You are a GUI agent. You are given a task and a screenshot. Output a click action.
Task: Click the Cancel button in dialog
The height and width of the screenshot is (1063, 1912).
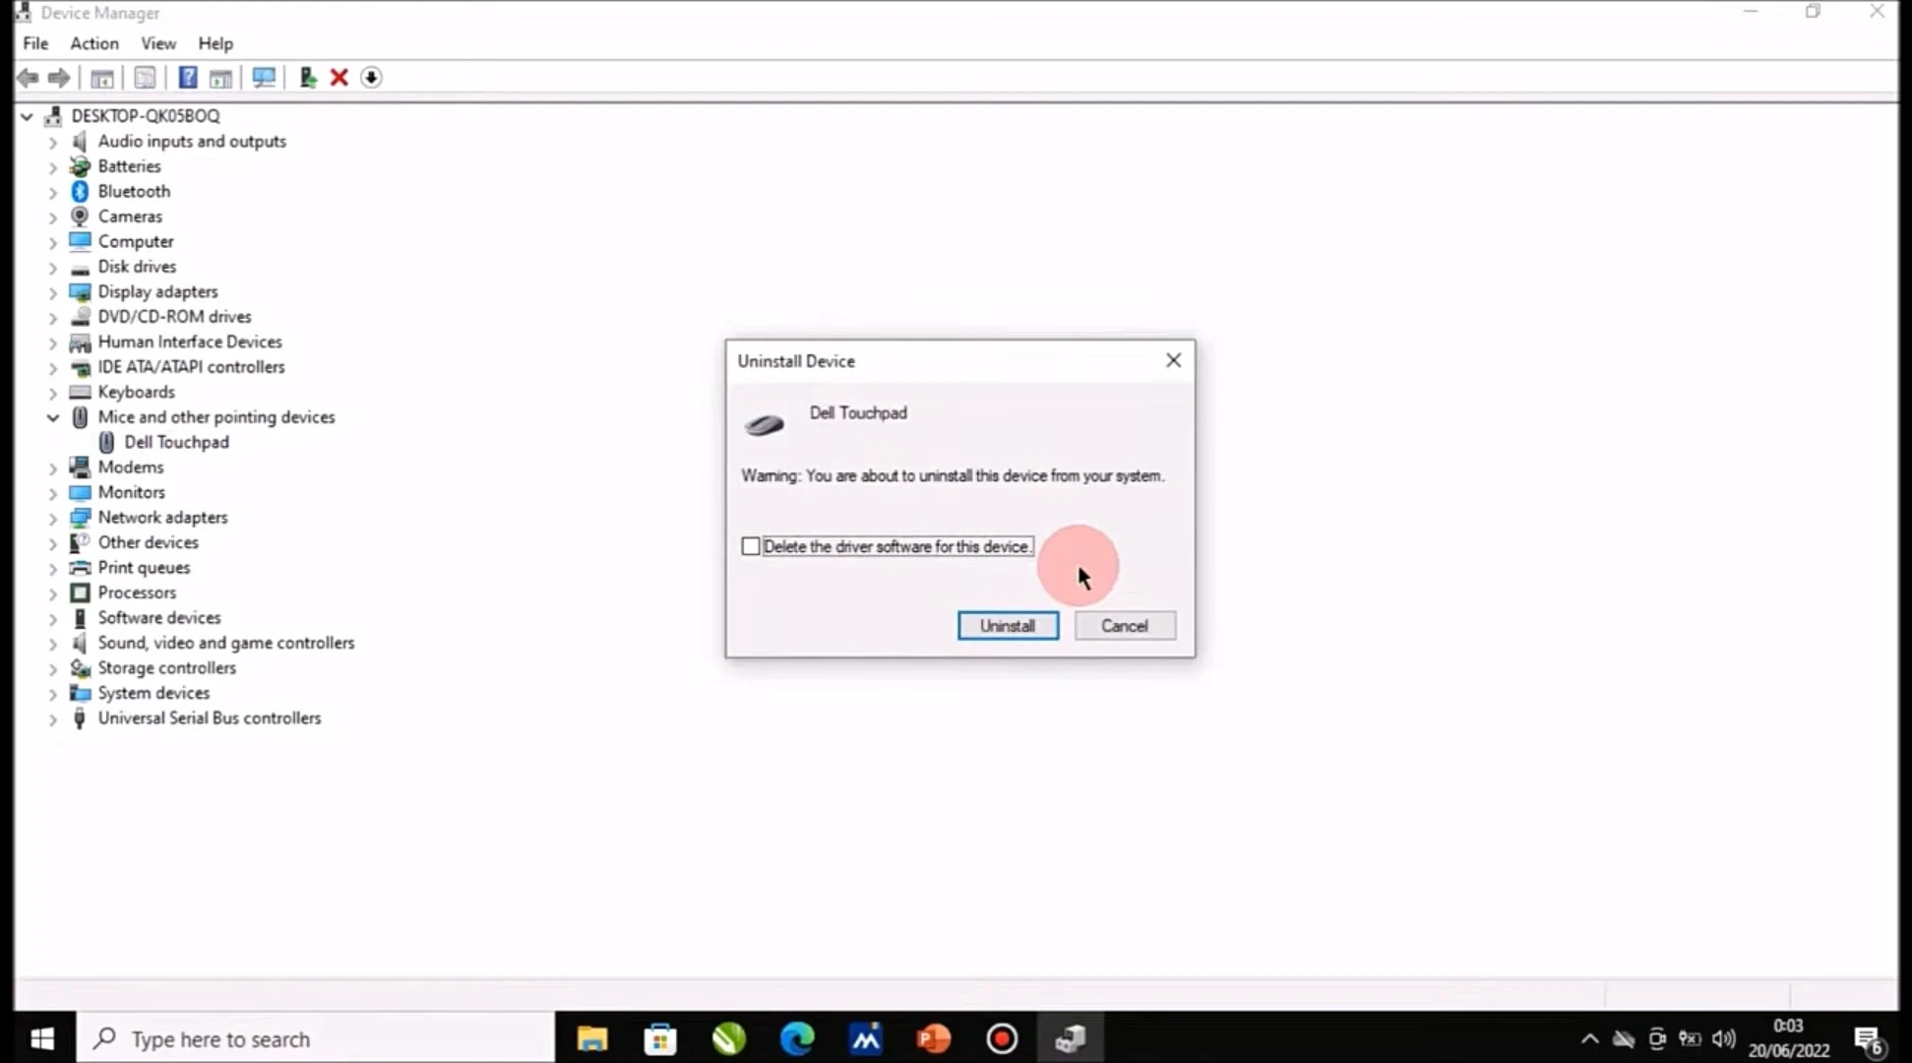[x=1125, y=626]
